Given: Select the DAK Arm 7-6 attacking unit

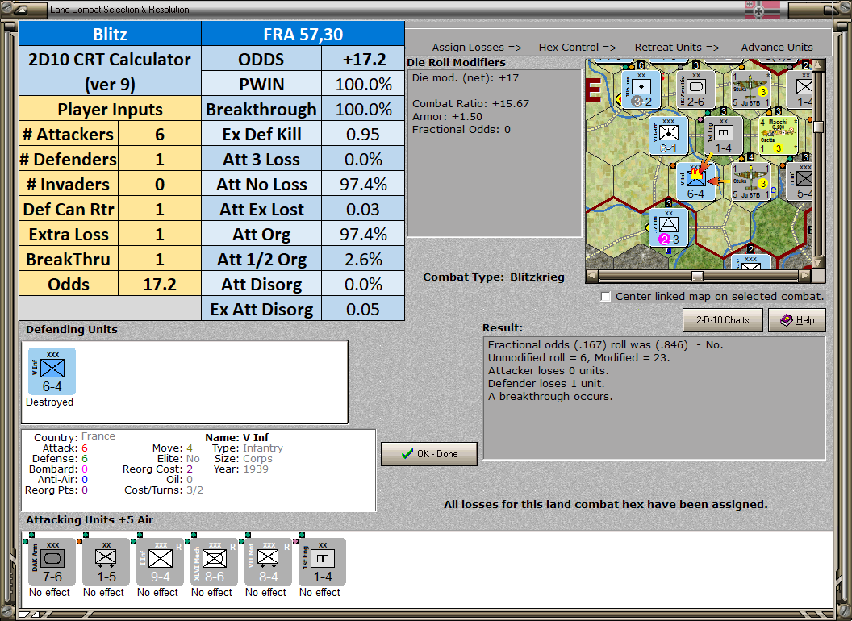Looking at the screenshot, I should (x=52, y=562).
